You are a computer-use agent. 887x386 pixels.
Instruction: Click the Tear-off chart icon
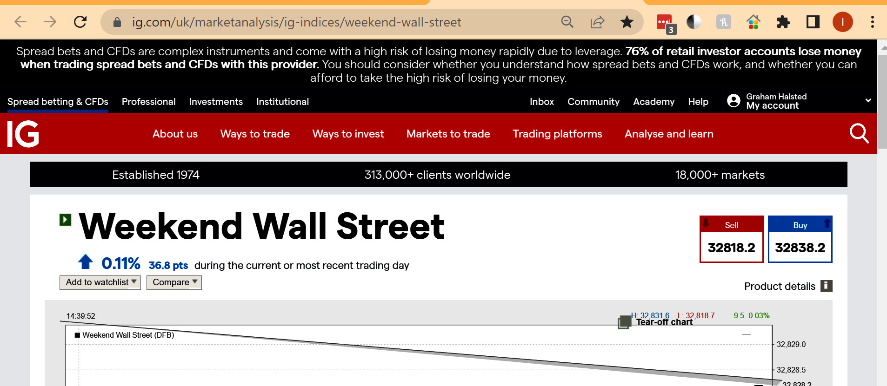(625, 321)
